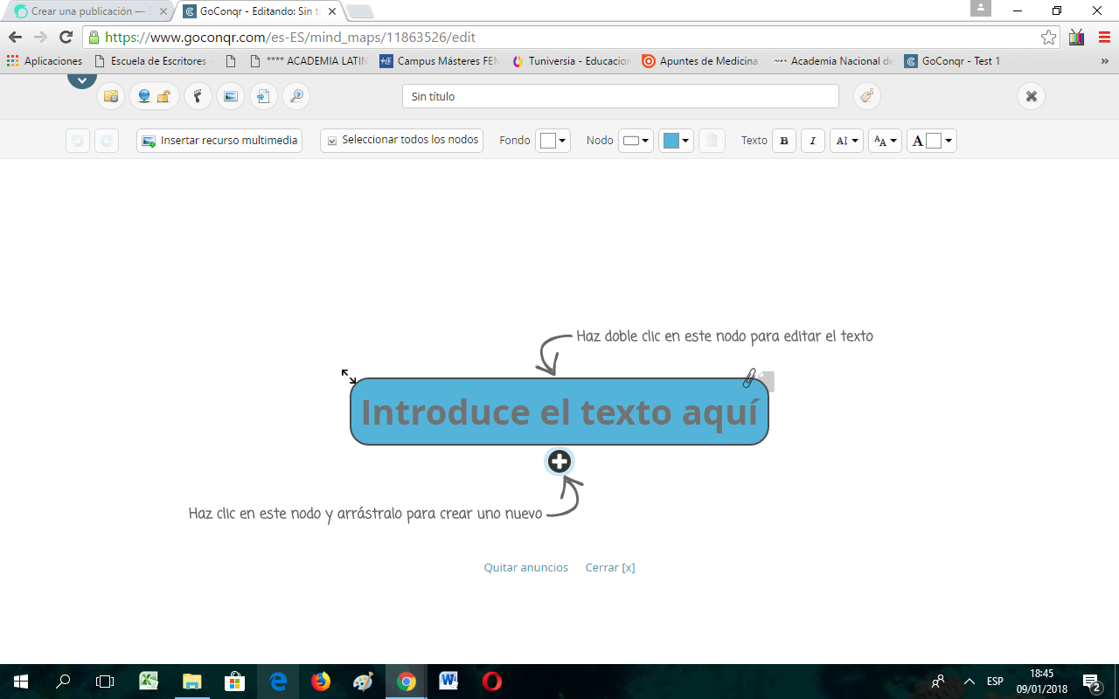
Task: Open the text height dropdown
Action: coord(846,141)
